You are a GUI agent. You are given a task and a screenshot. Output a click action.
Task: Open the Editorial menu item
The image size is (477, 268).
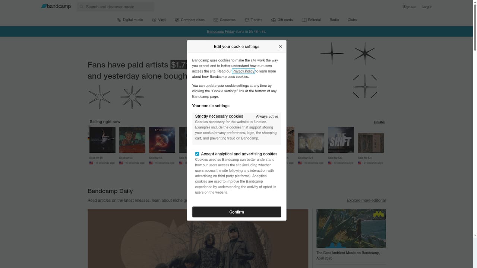coord(311,20)
